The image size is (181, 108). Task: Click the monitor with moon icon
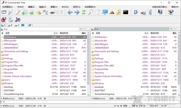click(x=160, y=12)
